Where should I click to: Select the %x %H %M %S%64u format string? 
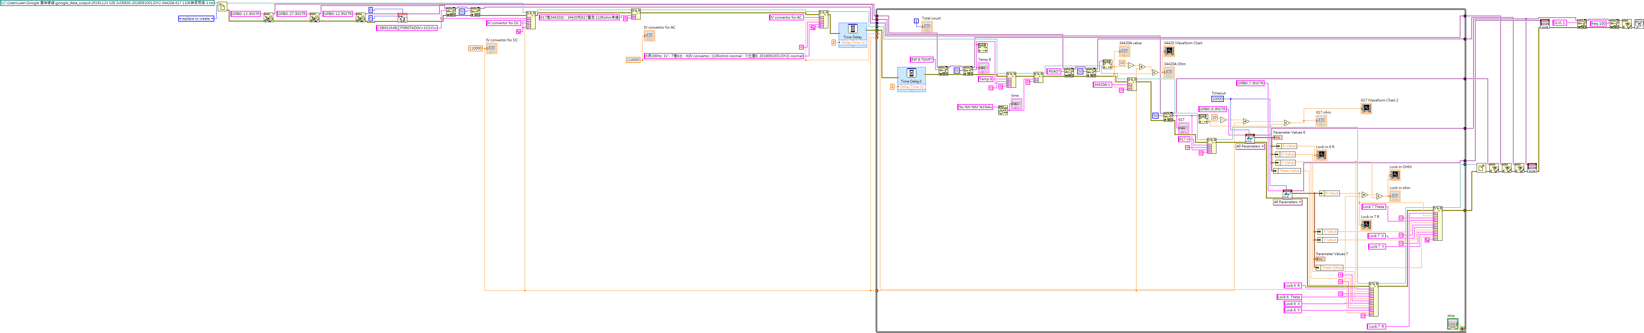coord(975,107)
